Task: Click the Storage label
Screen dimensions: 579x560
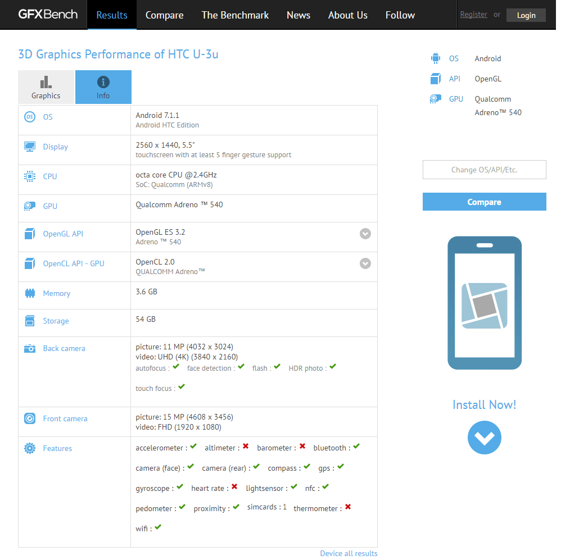Action: pos(56,321)
